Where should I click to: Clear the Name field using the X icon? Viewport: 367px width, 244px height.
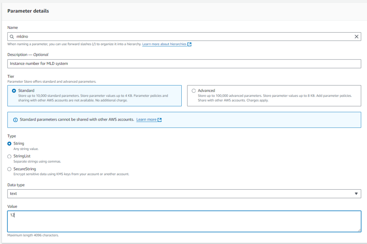click(357, 36)
